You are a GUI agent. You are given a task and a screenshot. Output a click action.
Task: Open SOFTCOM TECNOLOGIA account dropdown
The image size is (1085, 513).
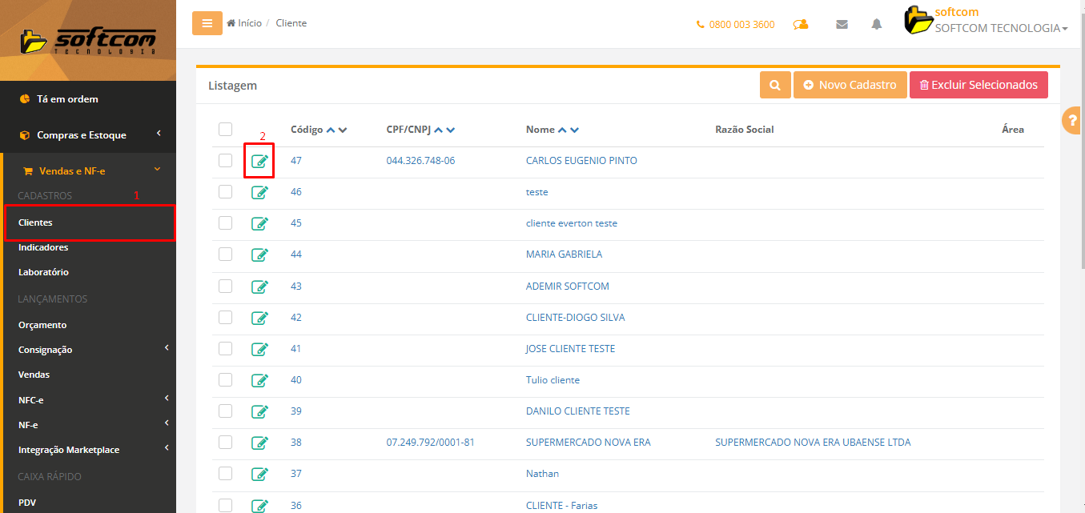click(1001, 28)
